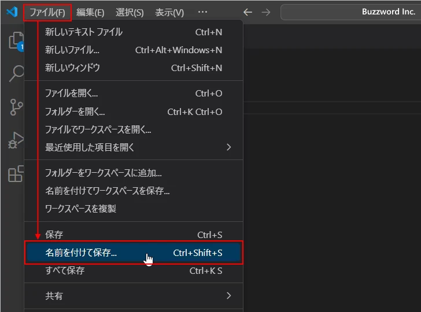Viewport: 421px width, 312px height.
Task: Click the forward navigation arrow
Action: tap(266, 12)
